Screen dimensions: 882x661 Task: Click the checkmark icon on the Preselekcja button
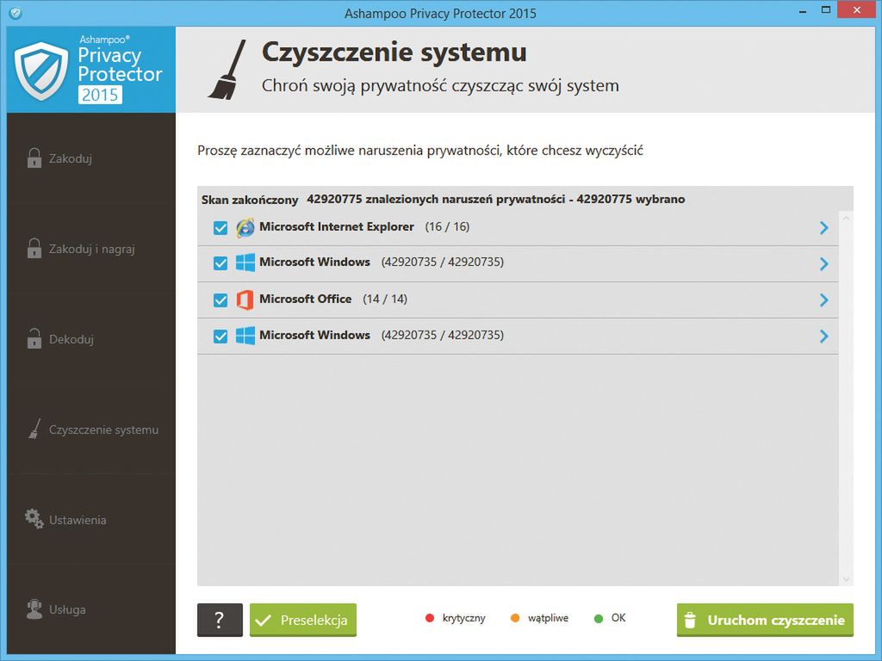point(263,621)
